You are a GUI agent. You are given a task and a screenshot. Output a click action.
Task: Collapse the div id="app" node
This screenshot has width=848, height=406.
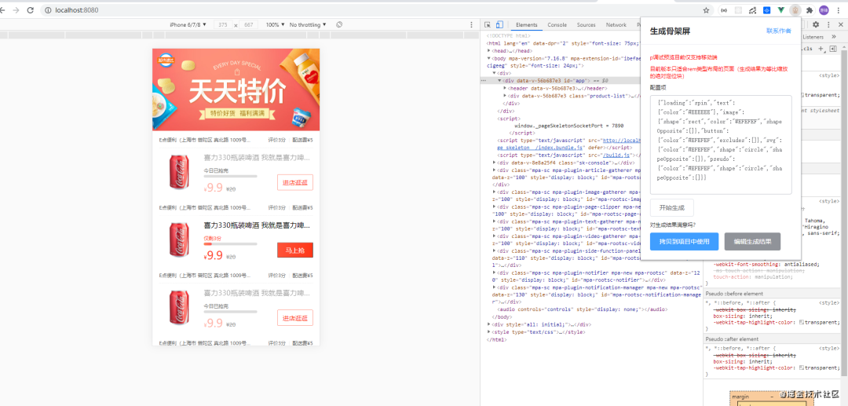point(499,80)
